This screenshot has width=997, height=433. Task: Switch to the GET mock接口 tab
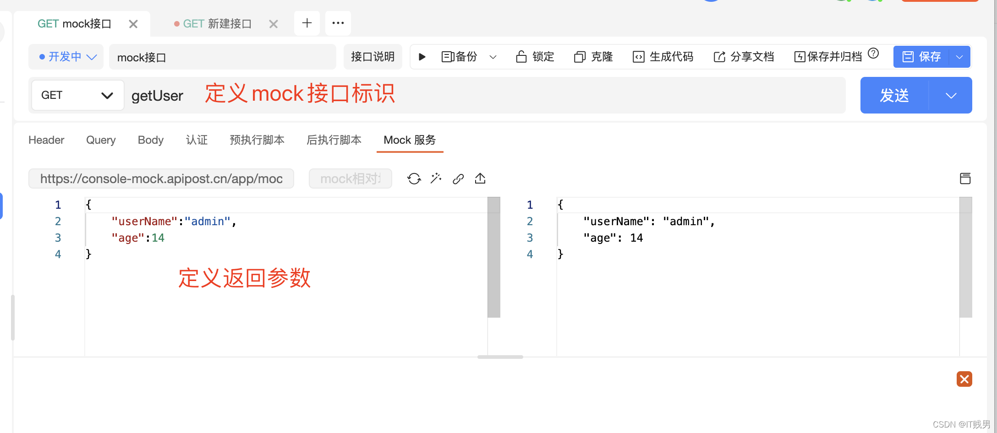(x=74, y=24)
